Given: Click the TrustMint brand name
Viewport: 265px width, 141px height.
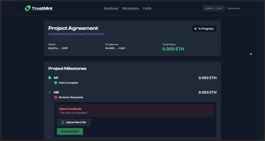Looking at the screenshot, I should coord(42,8).
